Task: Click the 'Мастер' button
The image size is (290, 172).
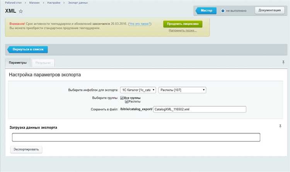Action: pyautogui.click(x=206, y=10)
